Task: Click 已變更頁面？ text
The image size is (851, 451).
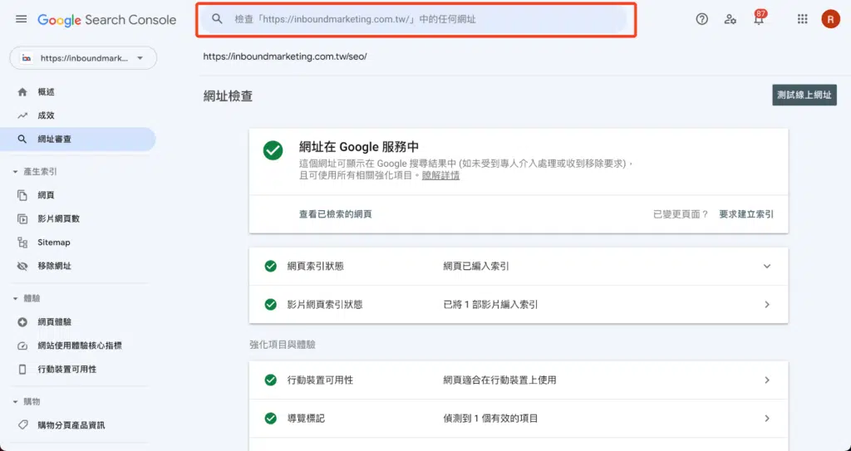Action: [x=681, y=214]
